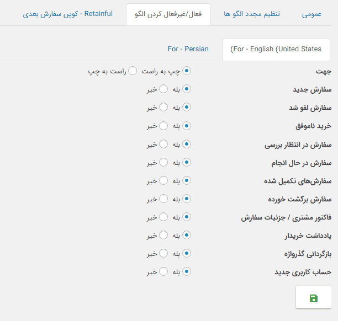Click the فاکتور مشتری / جزئیات سفارش label
The height and width of the screenshot is (321, 338).
[x=286, y=218]
